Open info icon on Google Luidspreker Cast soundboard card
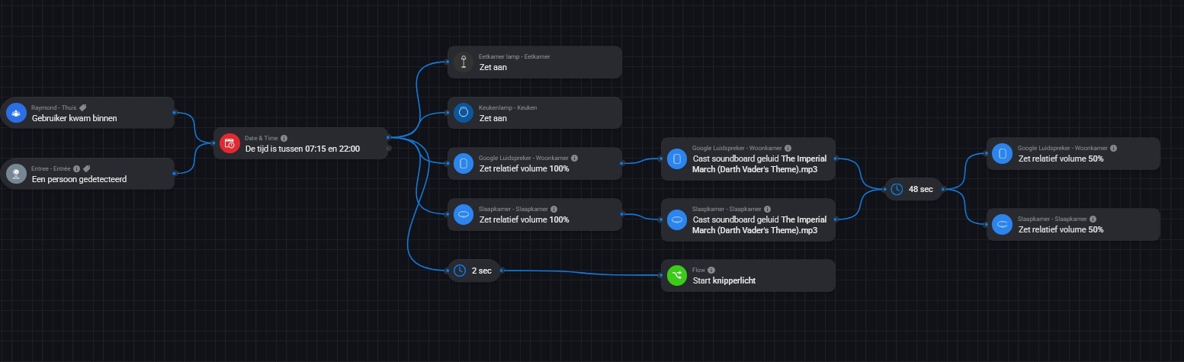 point(788,148)
